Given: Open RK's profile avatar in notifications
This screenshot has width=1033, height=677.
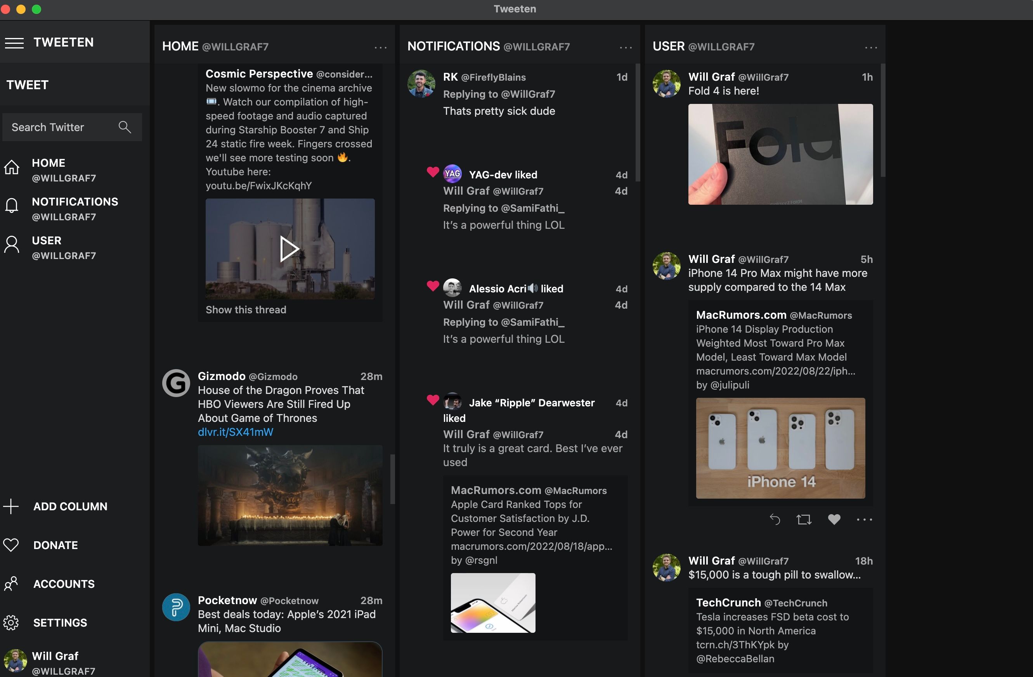Looking at the screenshot, I should click(x=421, y=84).
